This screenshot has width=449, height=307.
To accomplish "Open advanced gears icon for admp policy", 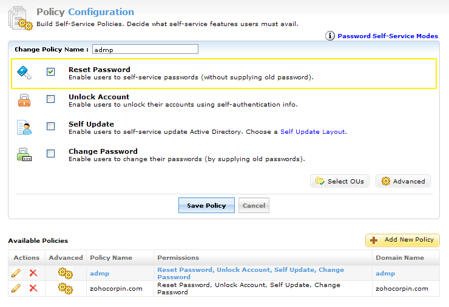I will tap(66, 273).
